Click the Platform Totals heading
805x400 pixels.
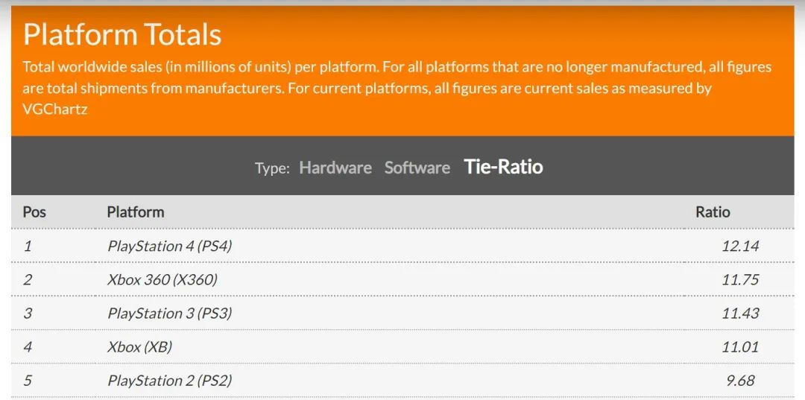click(x=122, y=35)
